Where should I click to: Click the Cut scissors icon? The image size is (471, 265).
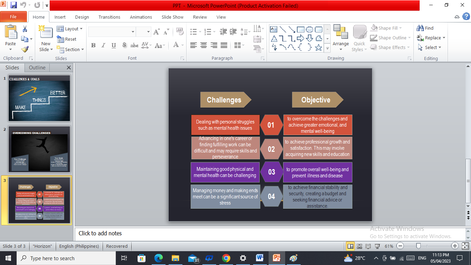pyautogui.click(x=25, y=29)
